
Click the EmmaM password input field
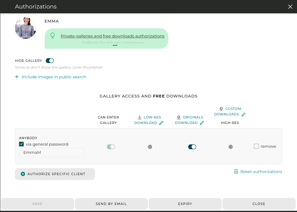(x=51, y=152)
